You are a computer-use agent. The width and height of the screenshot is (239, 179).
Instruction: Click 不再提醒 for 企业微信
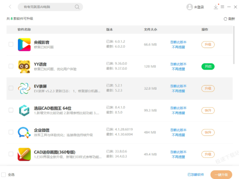[178, 135]
